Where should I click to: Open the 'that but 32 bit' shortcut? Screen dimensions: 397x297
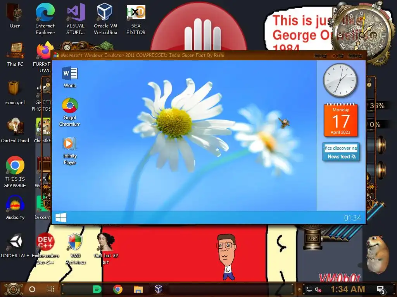pyautogui.click(x=106, y=249)
